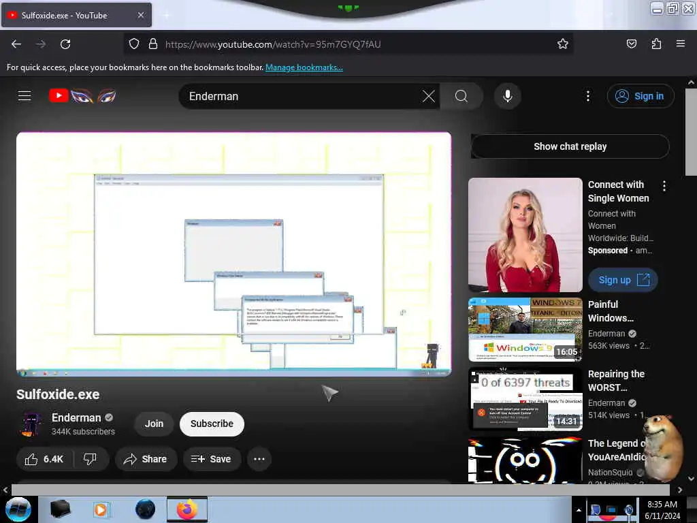Subscribe to Enderman
Viewport: 697px width, 523px height.
[x=212, y=424]
